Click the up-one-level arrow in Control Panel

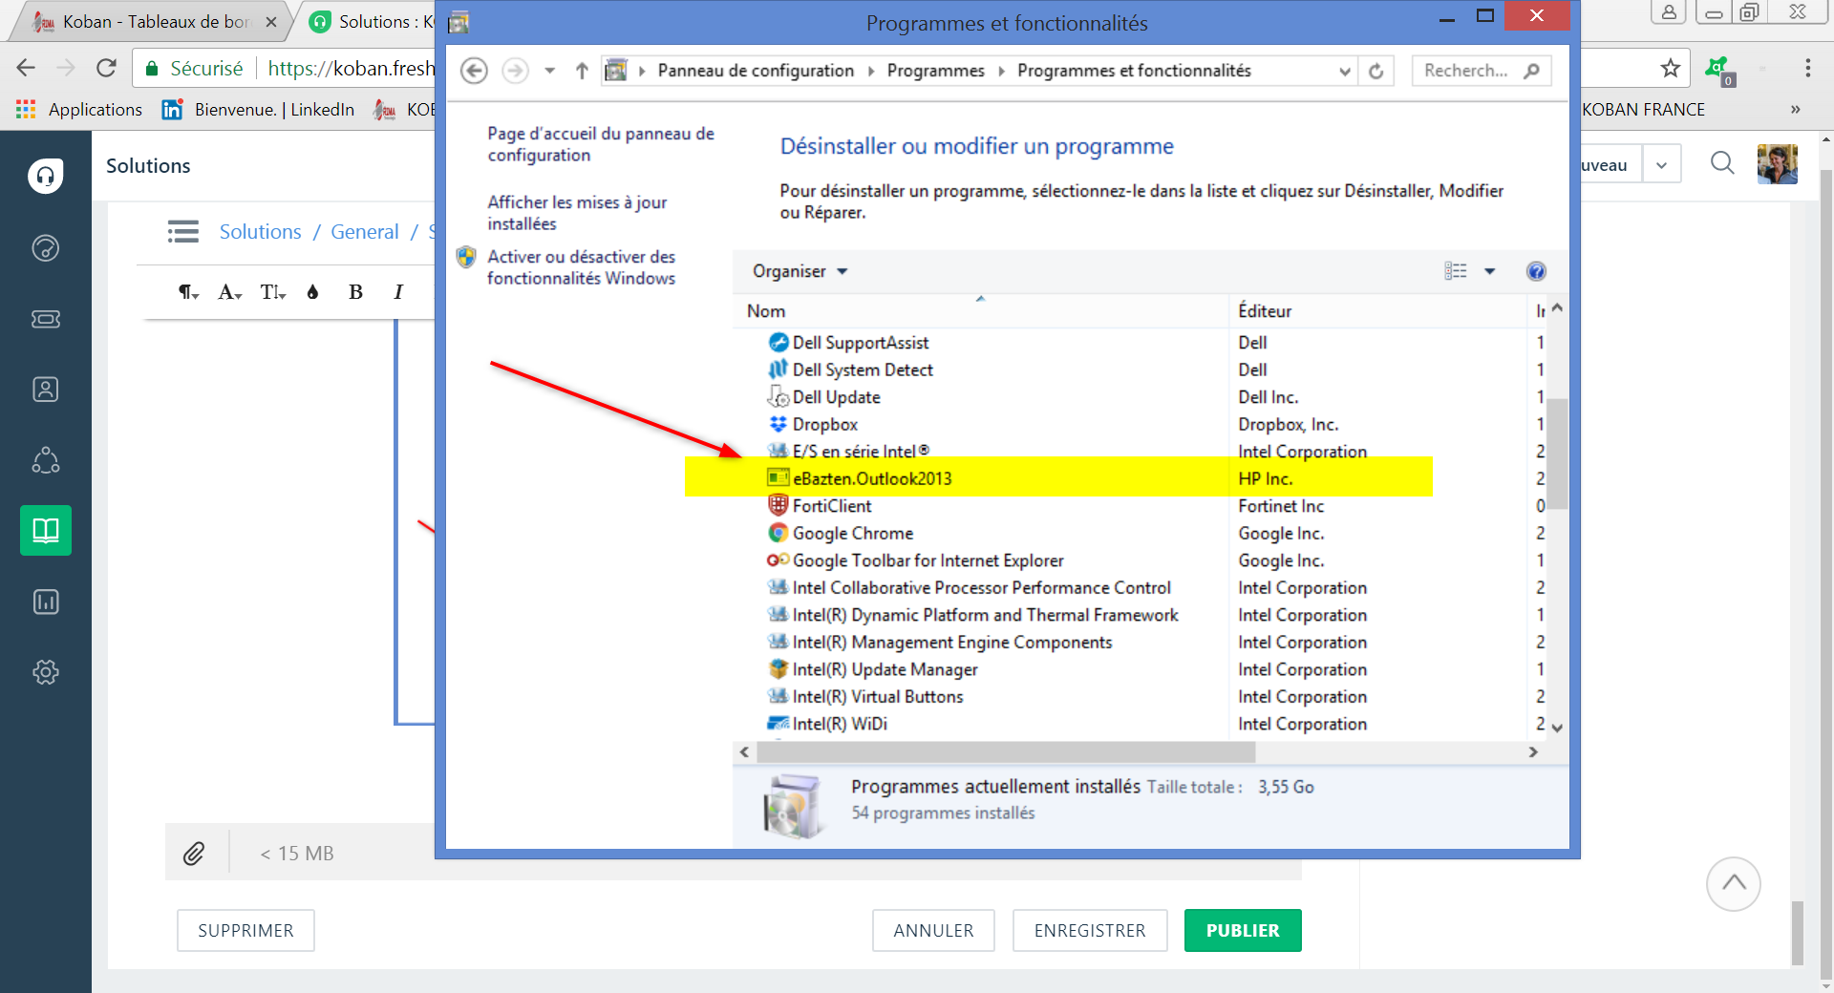coord(582,71)
